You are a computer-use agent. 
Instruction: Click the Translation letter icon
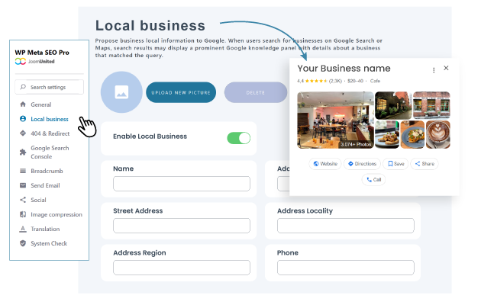pos(23,229)
